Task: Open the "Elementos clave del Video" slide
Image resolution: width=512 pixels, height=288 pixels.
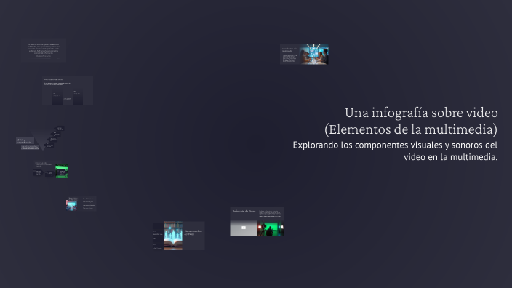Action: (x=179, y=236)
